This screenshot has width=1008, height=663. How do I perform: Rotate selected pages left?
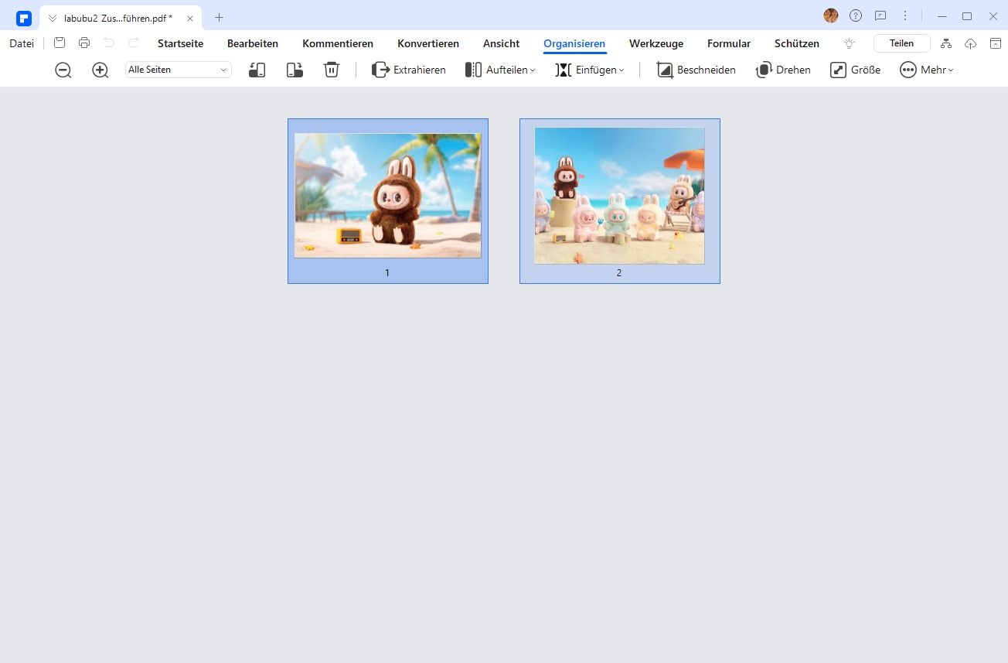tap(257, 70)
